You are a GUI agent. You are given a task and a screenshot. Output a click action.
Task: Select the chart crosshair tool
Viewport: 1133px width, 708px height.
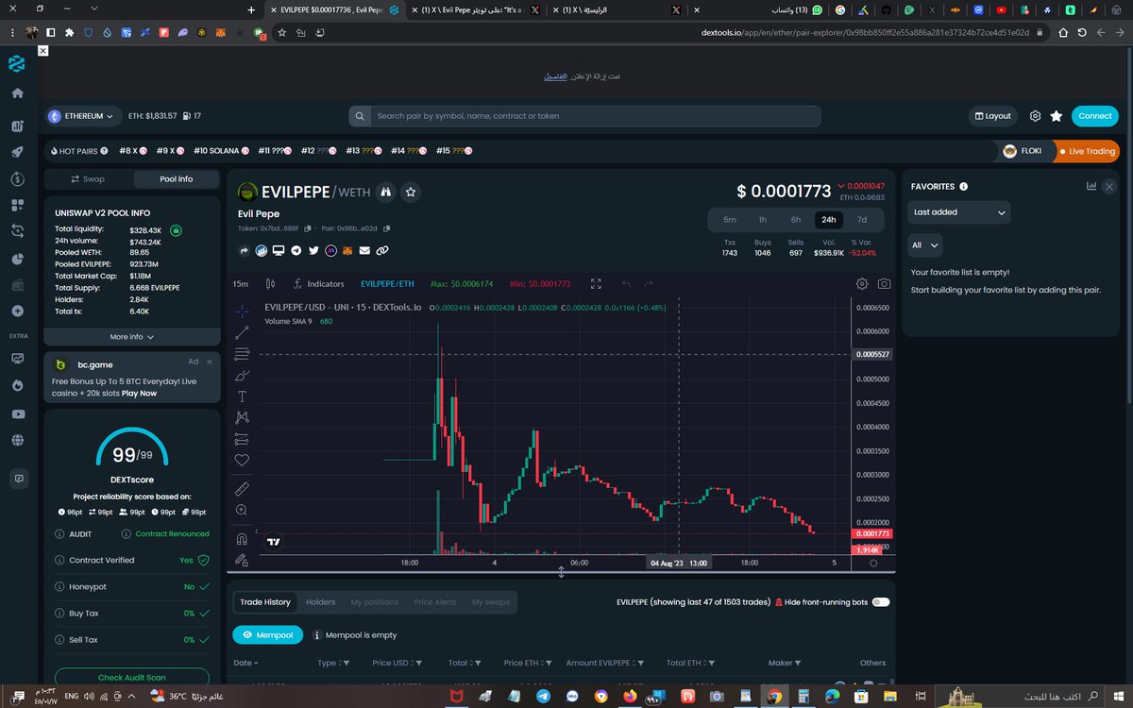[x=242, y=311]
